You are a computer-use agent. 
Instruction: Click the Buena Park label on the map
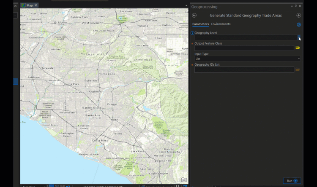(x=71, y=84)
